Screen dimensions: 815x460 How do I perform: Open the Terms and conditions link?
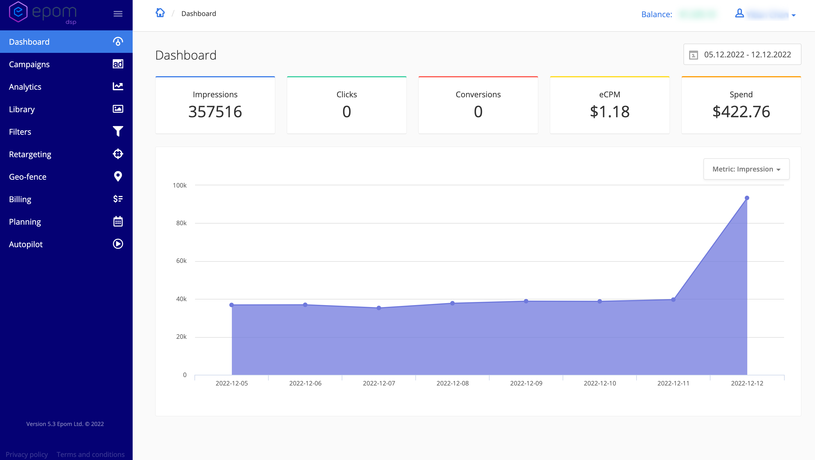click(90, 454)
